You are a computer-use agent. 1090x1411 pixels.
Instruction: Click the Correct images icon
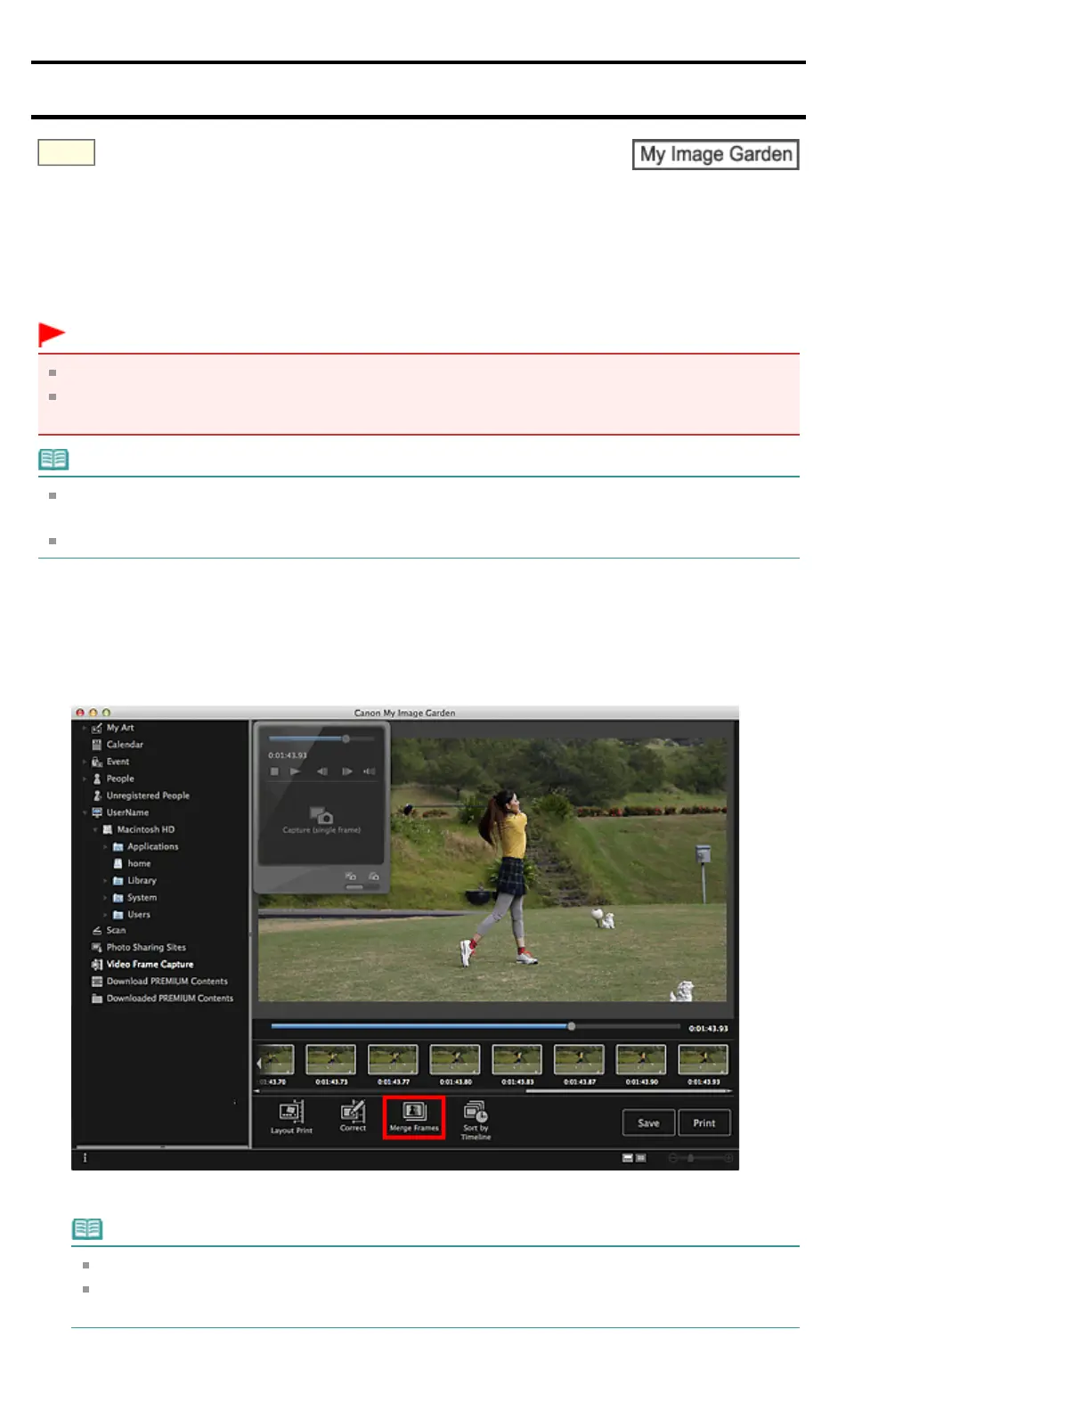[353, 1111]
